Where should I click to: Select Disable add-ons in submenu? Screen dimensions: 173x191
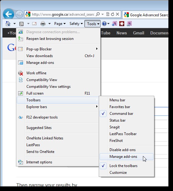[x=126, y=150]
